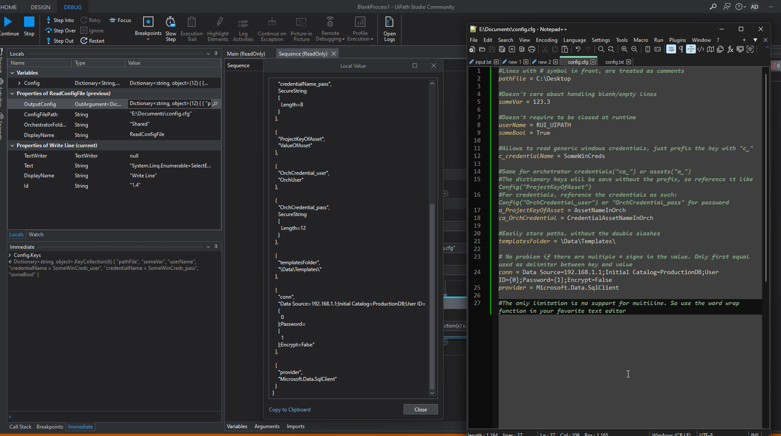Image resolution: width=781 pixels, height=436 pixels.
Task: Toggle Slow Step mode
Action: 171,29
